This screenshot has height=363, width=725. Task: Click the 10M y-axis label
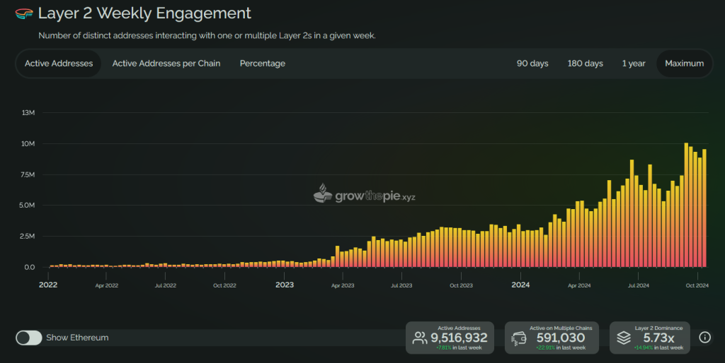point(28,143)
